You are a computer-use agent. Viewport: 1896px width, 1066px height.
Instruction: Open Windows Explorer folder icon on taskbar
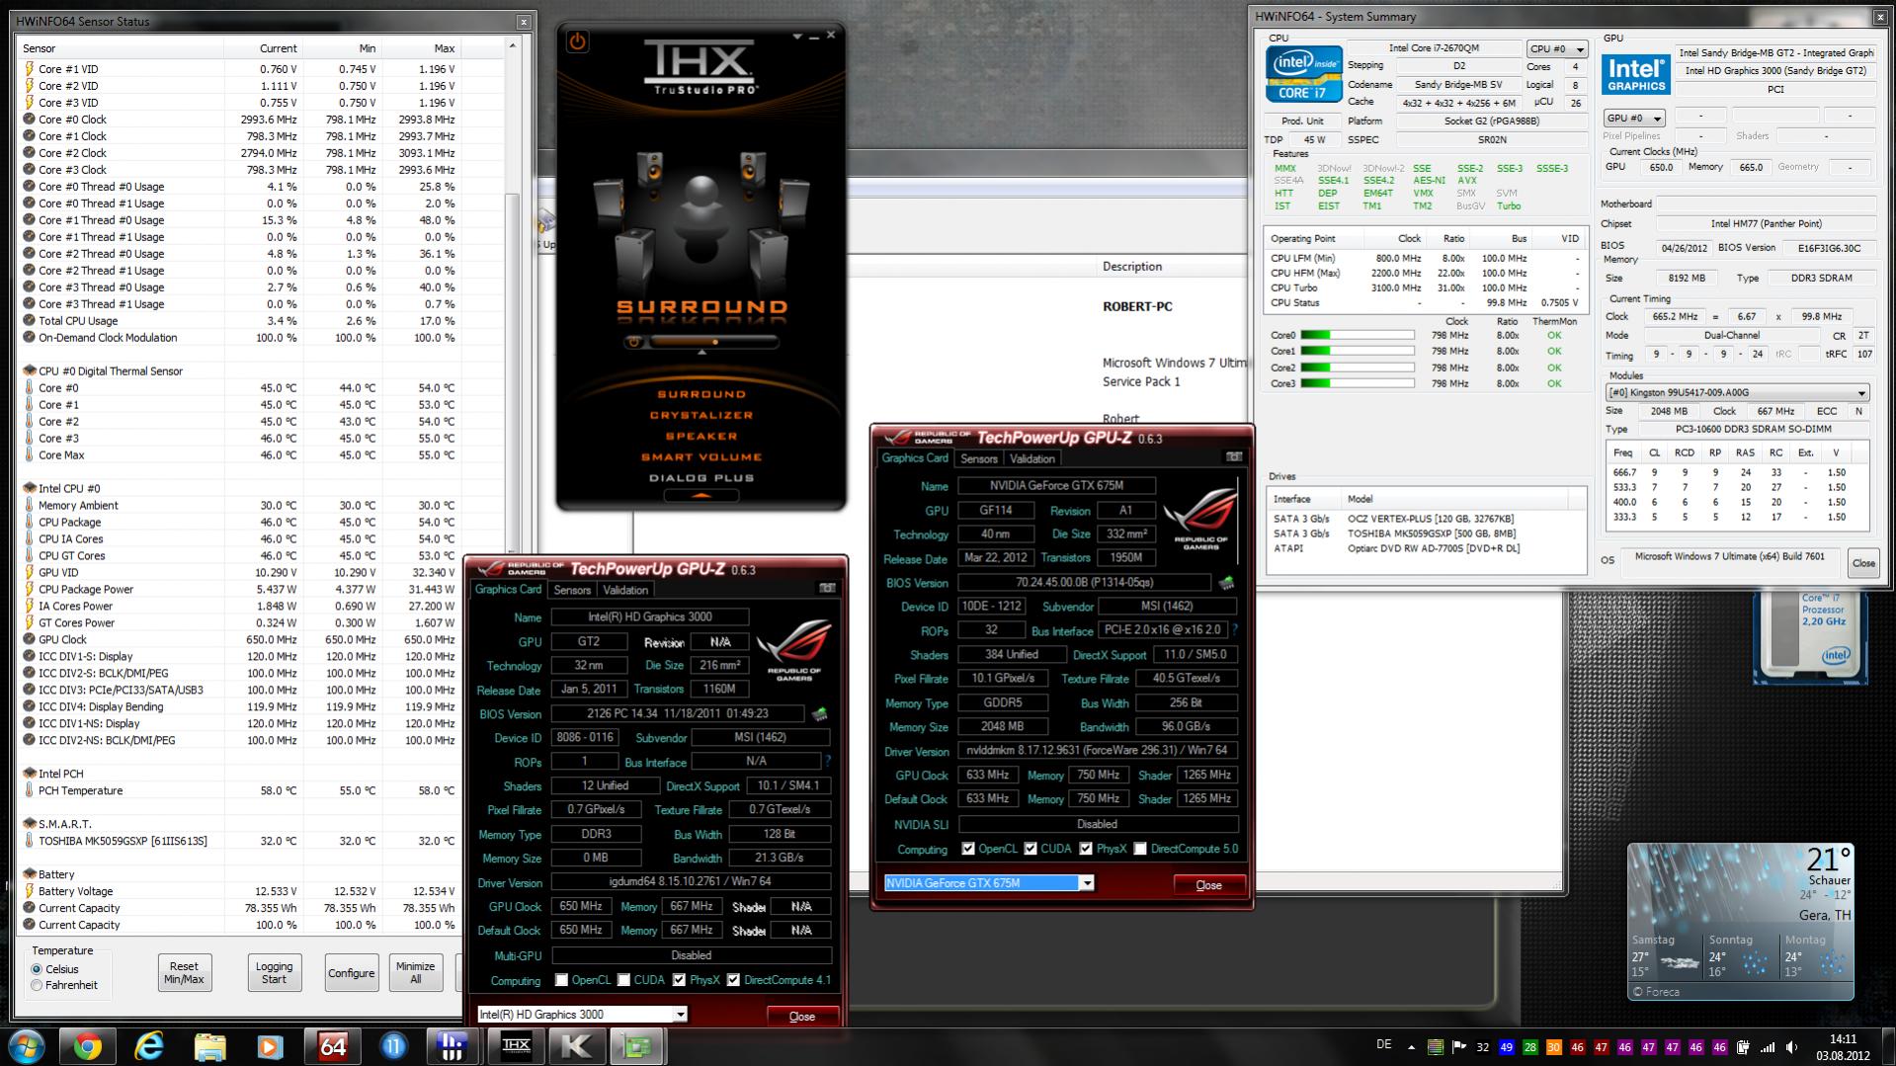tap(209, 1046)
